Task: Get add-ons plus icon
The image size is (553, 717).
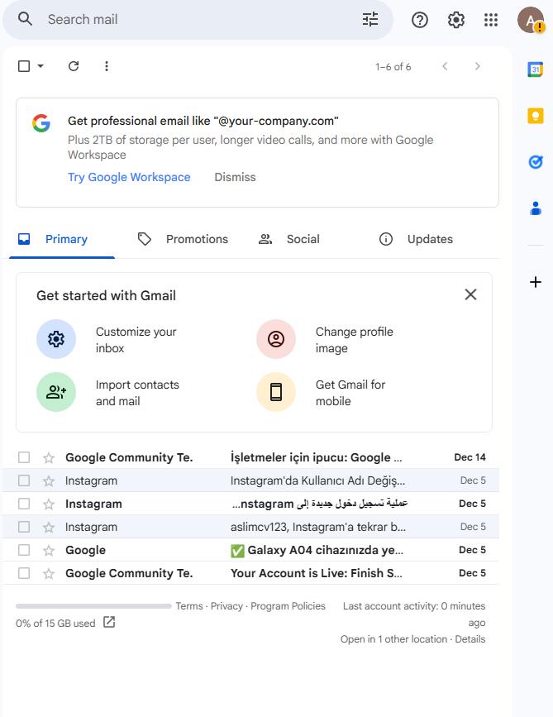Action: click(x=535, y=282)
